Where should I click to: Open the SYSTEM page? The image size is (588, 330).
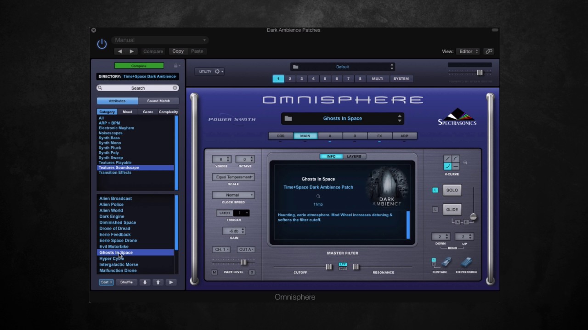pos(401,79)
